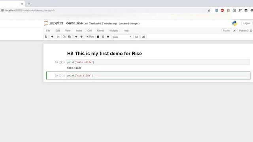Restart the kernel icon
This screenshot has width=253, height=142.
point(103,37)
